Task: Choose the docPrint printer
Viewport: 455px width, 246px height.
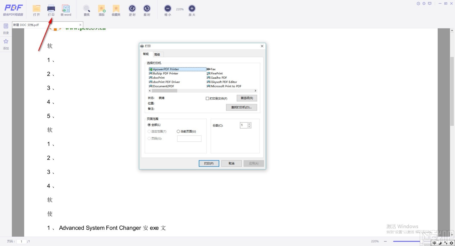Action: [157, 78]
